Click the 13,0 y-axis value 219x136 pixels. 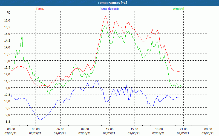[7, 61]
